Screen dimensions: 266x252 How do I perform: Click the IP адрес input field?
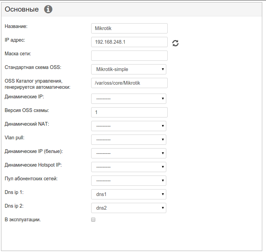click(x=129, y=42)
